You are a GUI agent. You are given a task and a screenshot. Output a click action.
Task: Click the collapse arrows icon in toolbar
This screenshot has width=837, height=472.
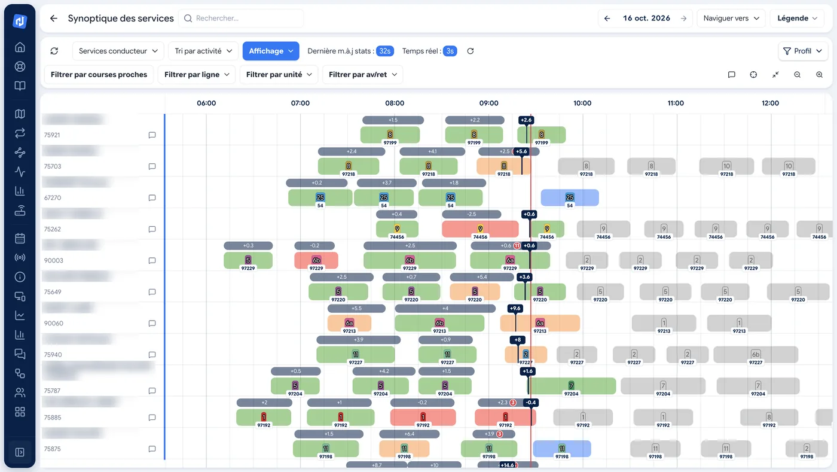775,75
